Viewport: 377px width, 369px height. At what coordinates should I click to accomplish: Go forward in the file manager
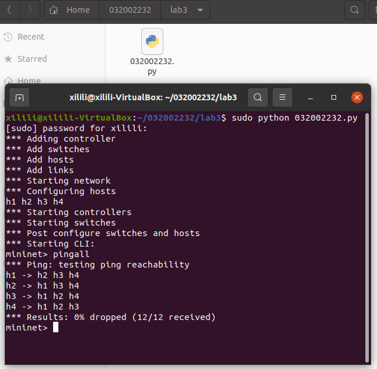click(x=30, y=10)
